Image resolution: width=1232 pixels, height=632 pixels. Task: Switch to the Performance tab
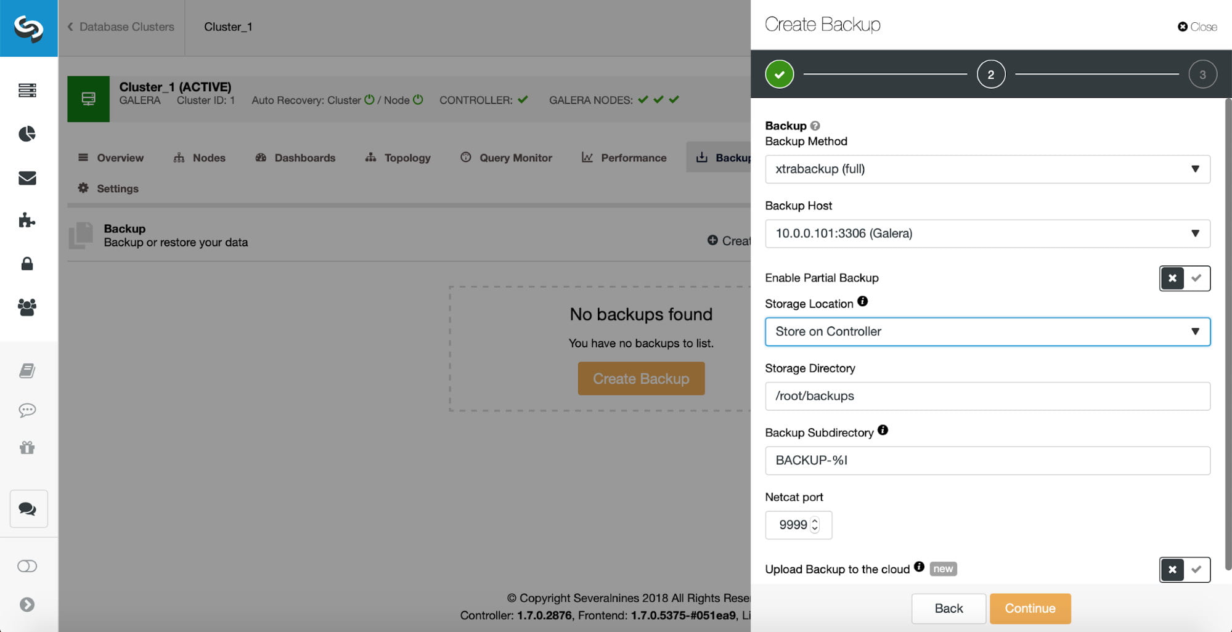pos(624,158)
